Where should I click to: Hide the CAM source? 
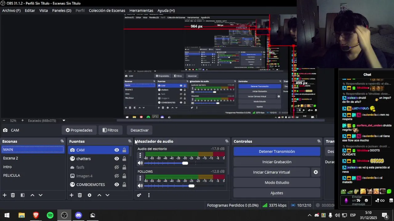coord(117,150)
